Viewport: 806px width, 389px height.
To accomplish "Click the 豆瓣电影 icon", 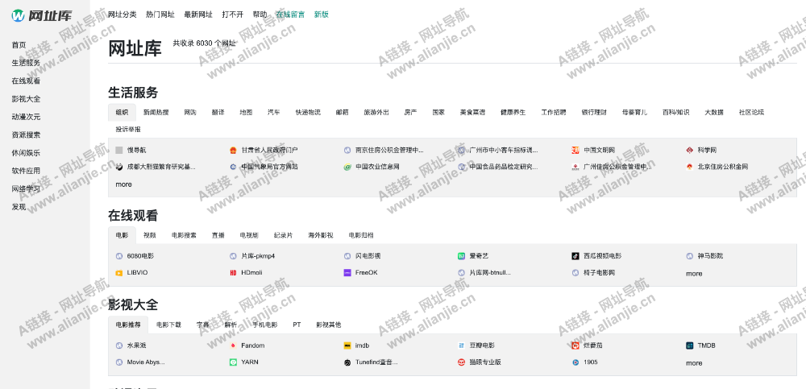I will tap(462, 346).
